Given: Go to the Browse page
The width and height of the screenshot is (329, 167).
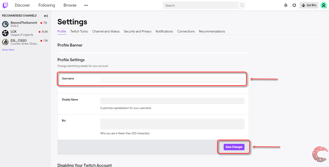Looking at the screenshot, I should pyautogui.click(x=70, y=5).
